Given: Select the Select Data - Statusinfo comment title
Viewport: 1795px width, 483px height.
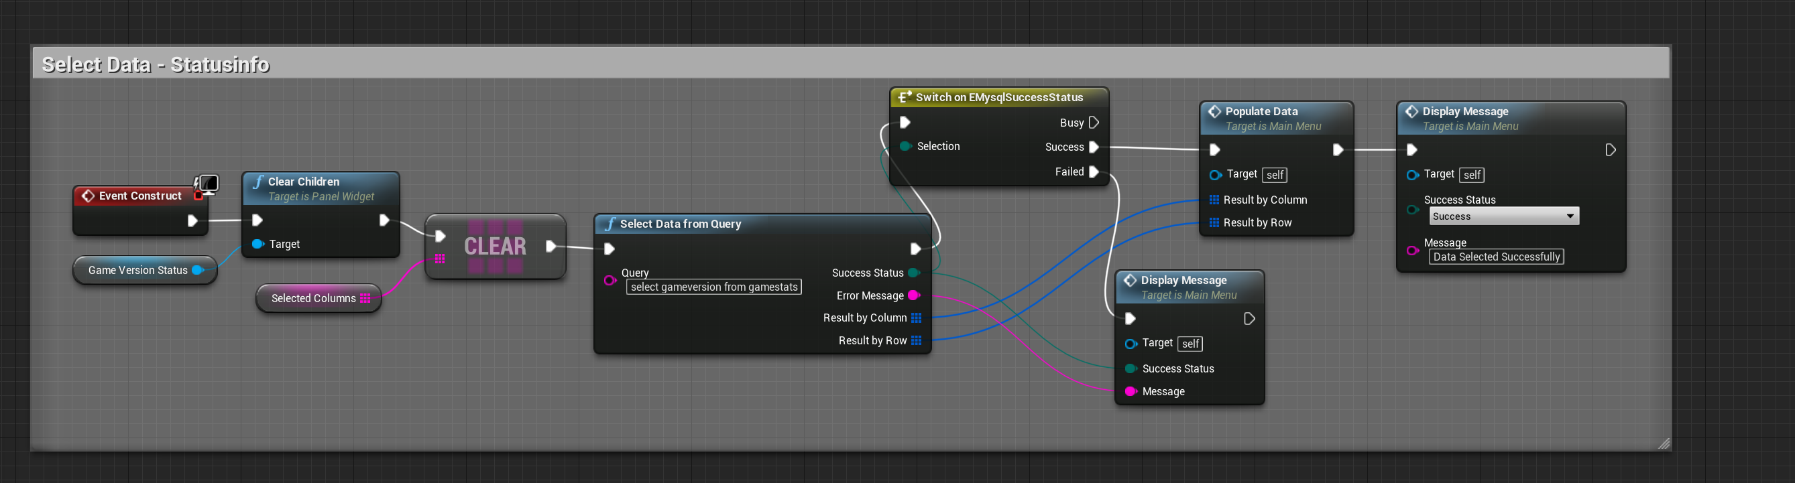Looking at the screenshot, I should [156, 65].
